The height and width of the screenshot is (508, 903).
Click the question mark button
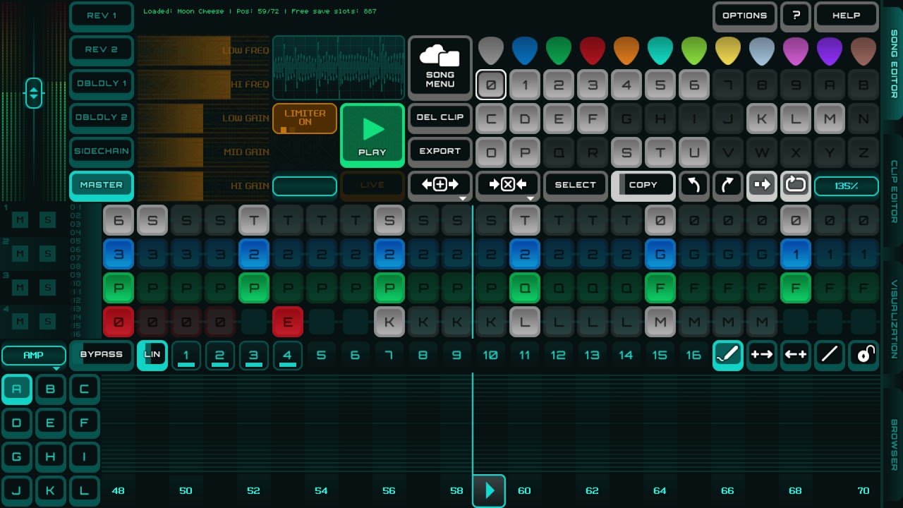click(x=796, y=16)
